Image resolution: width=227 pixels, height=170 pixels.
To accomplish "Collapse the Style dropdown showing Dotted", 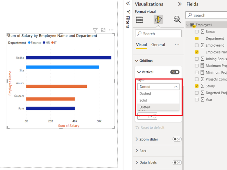I will tap(158, 87).
